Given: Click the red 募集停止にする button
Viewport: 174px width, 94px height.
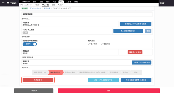Looking at the screenshot, I should click(135, 52).
